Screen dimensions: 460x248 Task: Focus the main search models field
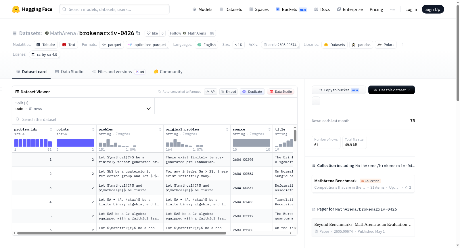pos(114,9)
